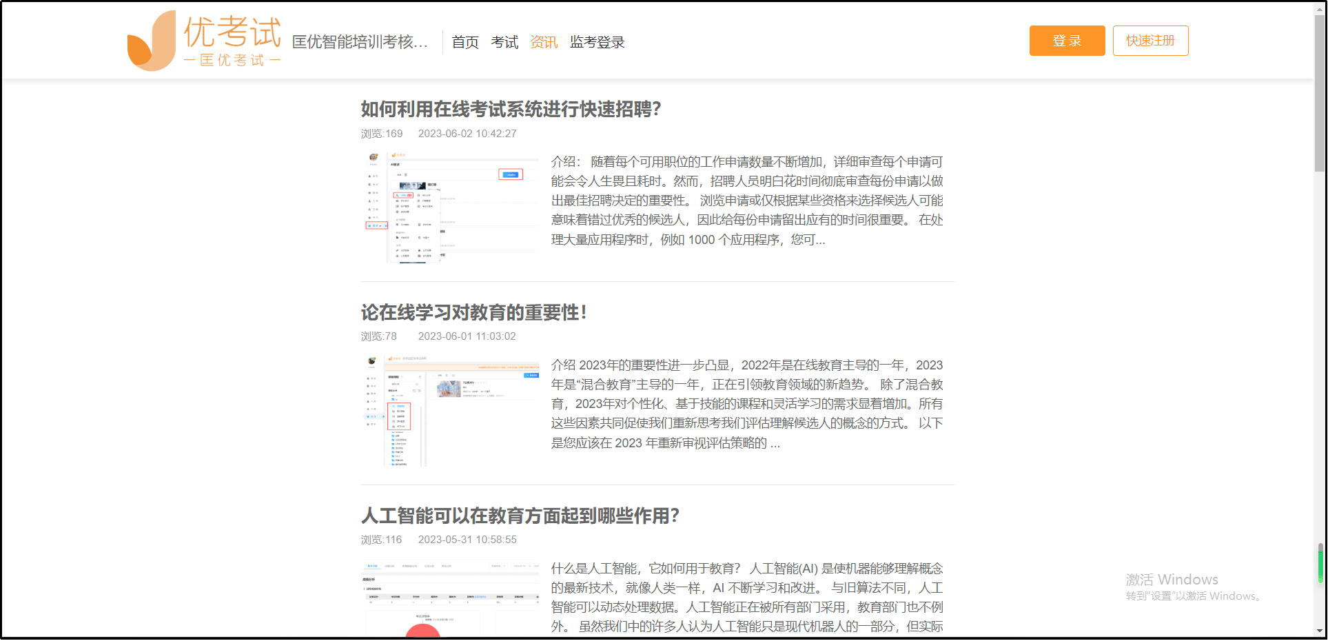Open article 人工智能可以在教育方面起到哪些作用

coord(520,516)
